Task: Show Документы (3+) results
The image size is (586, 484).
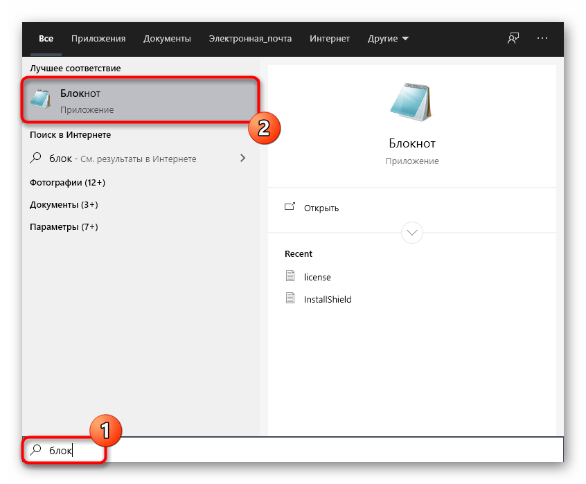Action: tap(64, 205)
